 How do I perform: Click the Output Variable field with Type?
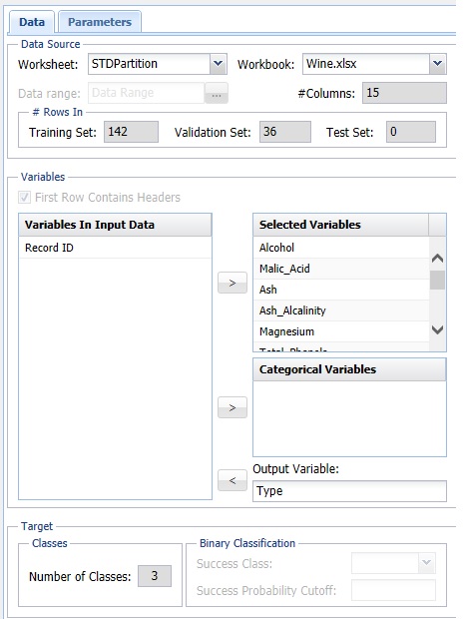click(349, 491)
